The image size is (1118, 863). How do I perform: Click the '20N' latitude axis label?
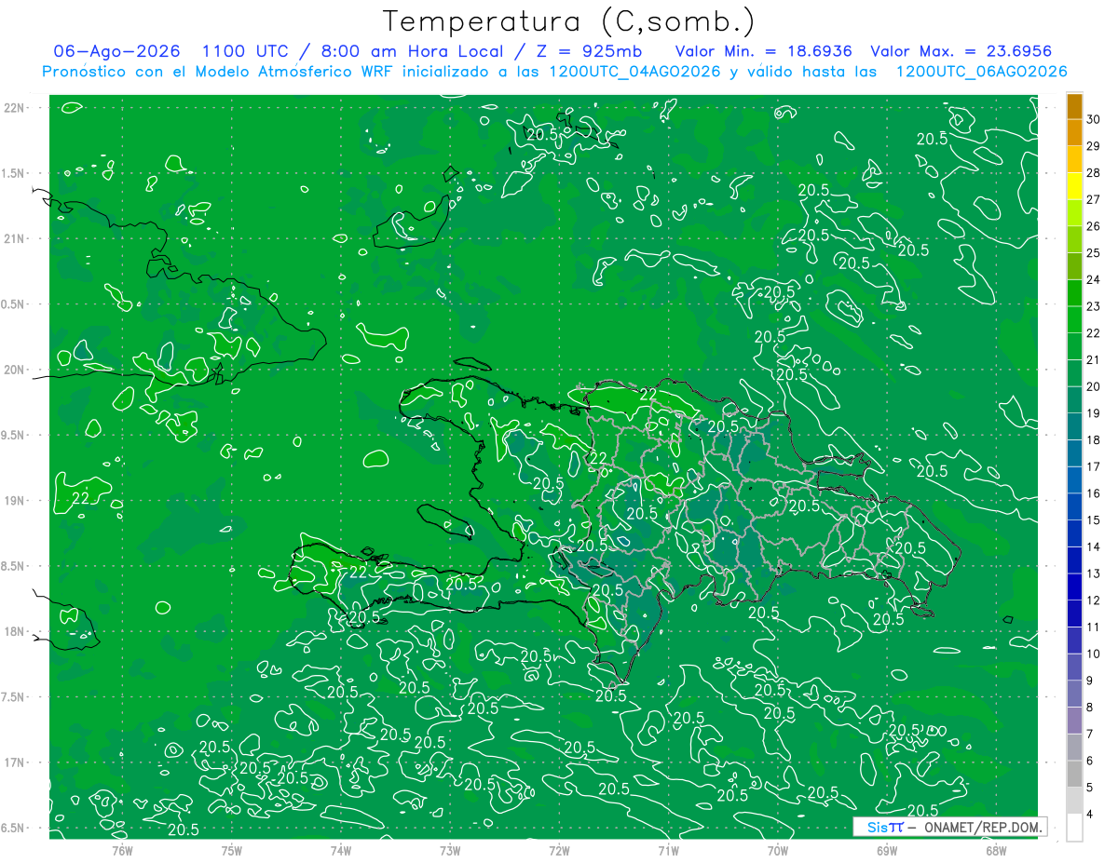click(16, 370)
